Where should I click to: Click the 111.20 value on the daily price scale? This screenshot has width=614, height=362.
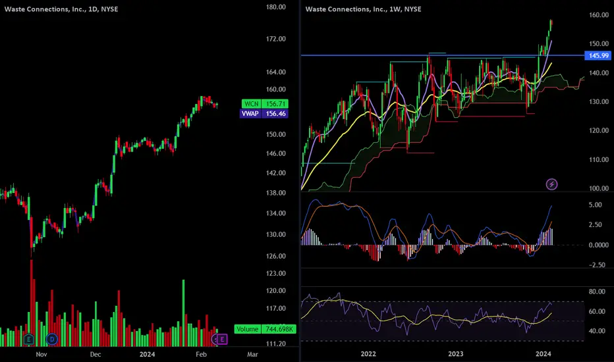click(275, 344)
